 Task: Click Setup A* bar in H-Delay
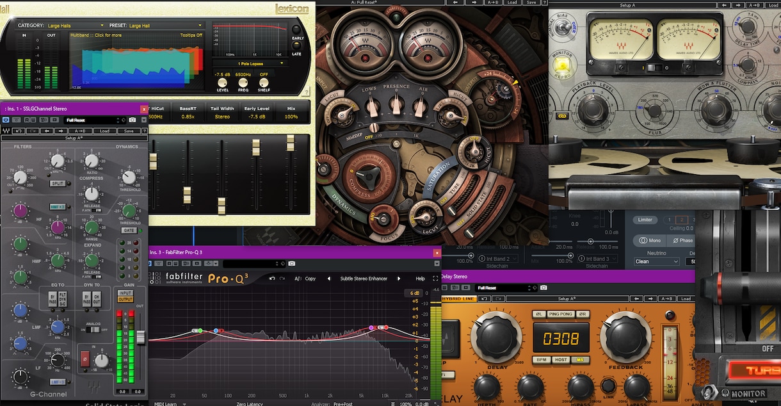click(567, 299)
